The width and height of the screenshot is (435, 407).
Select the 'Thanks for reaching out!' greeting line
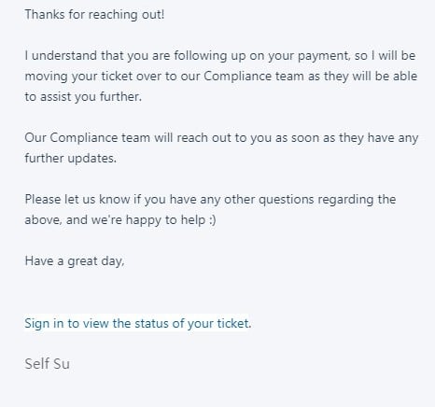(94, 15)
